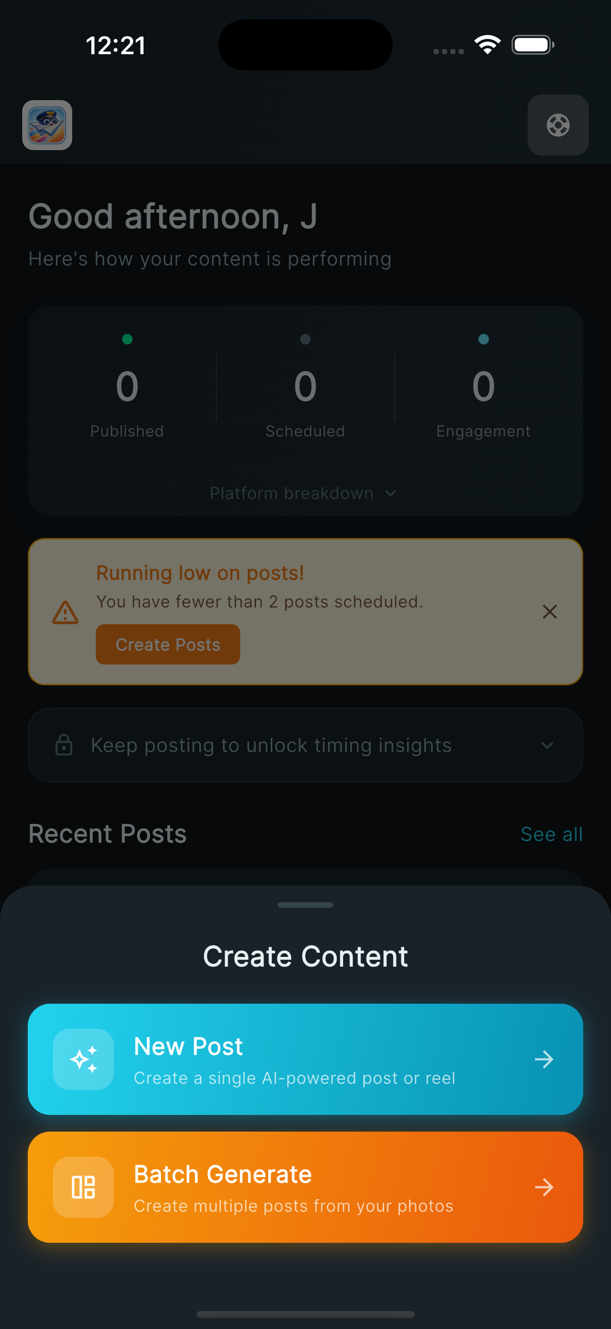Tap the Wi-Fi status icon
This screenshot has width=611, height=1329.
coord(486,44)
